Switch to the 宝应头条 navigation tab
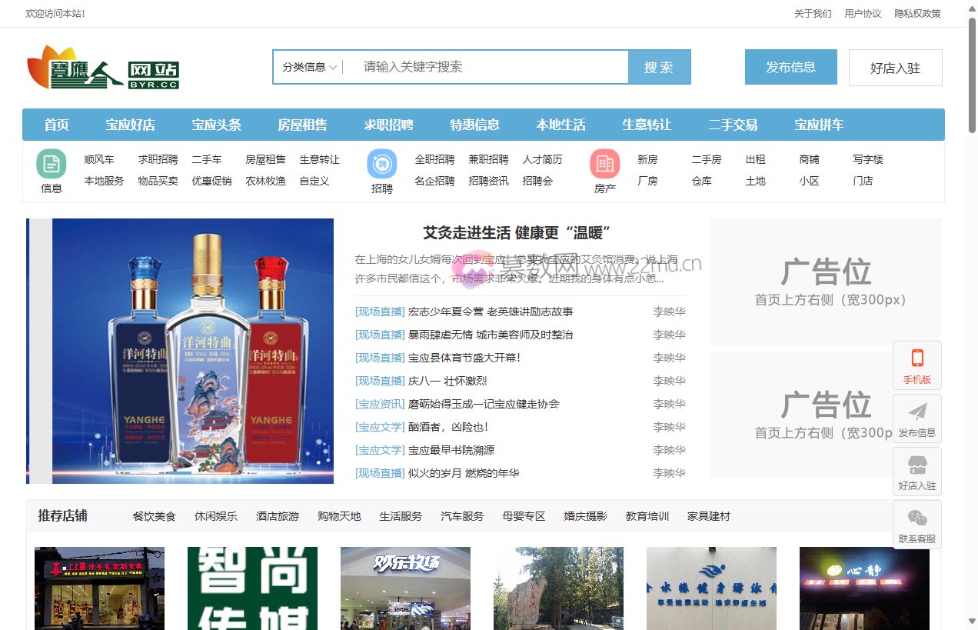Screen dimensions: 978x630 tap(217, 124)
